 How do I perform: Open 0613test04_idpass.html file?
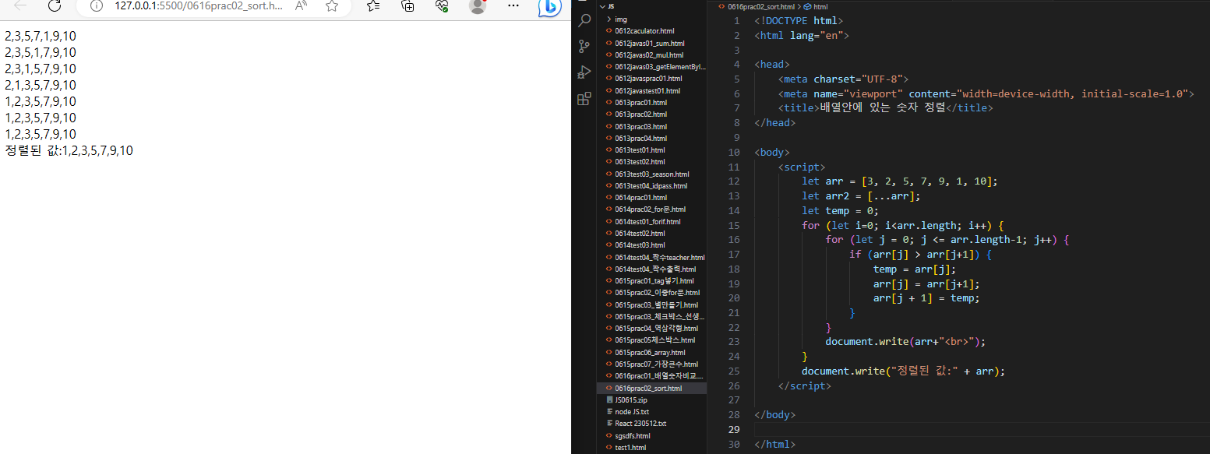click(651, 185)
